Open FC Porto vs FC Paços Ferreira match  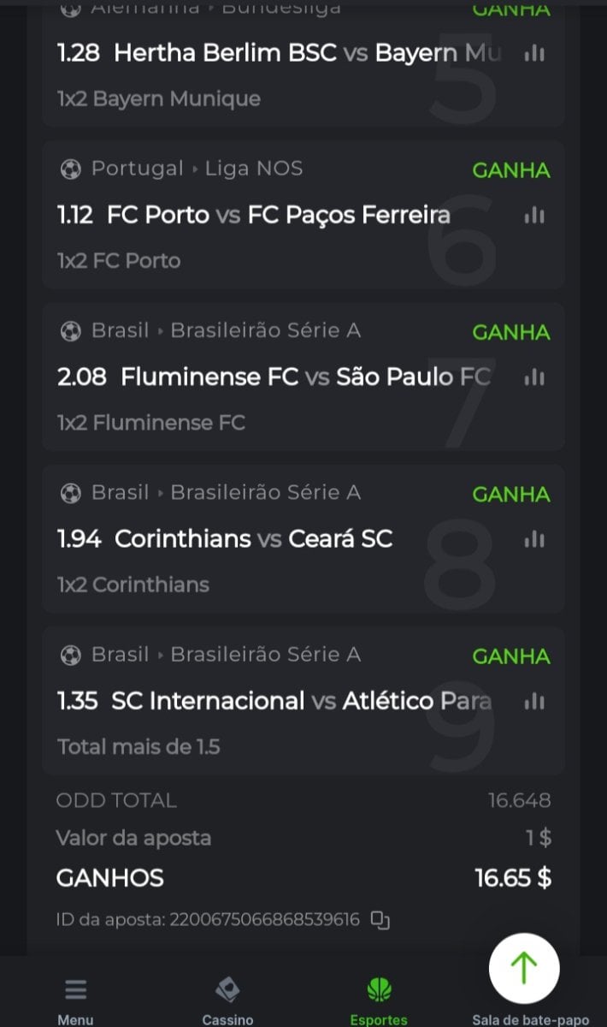pos(279,214)
